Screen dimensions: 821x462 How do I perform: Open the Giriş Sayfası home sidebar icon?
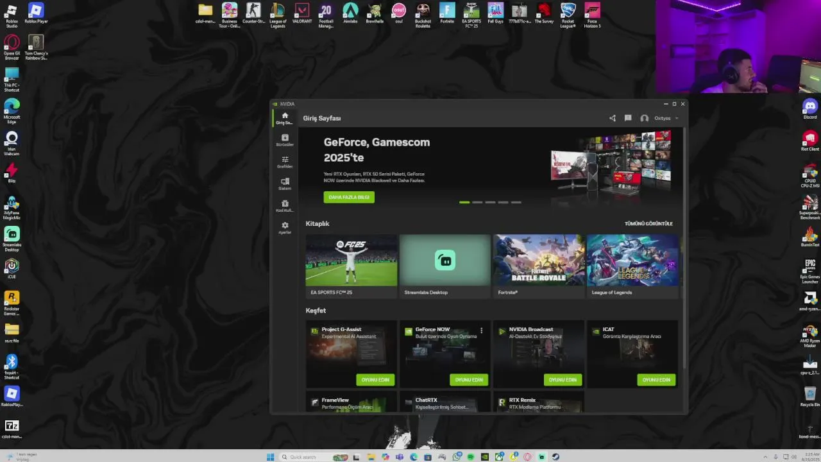(x=285, y=118)
